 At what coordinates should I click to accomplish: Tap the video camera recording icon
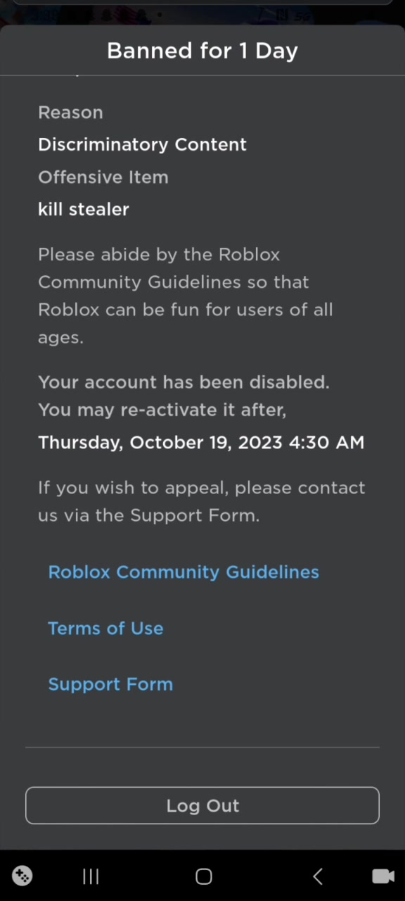383,876
